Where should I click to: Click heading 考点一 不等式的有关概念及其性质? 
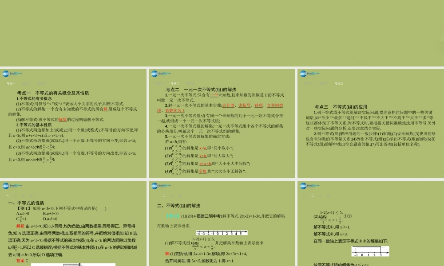(x=53, y=93)
